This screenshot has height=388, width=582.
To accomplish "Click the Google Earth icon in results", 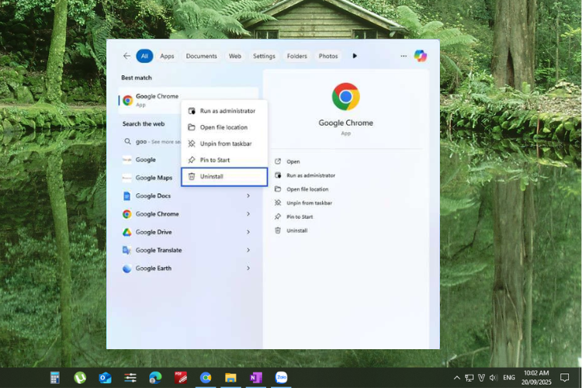I will click(127, 268).
